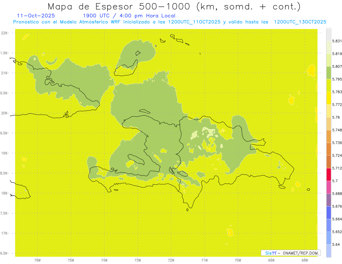Viewport: 342px width, 264px height.
Task: Select the latitude label '20N'
Action: (4, 113)
